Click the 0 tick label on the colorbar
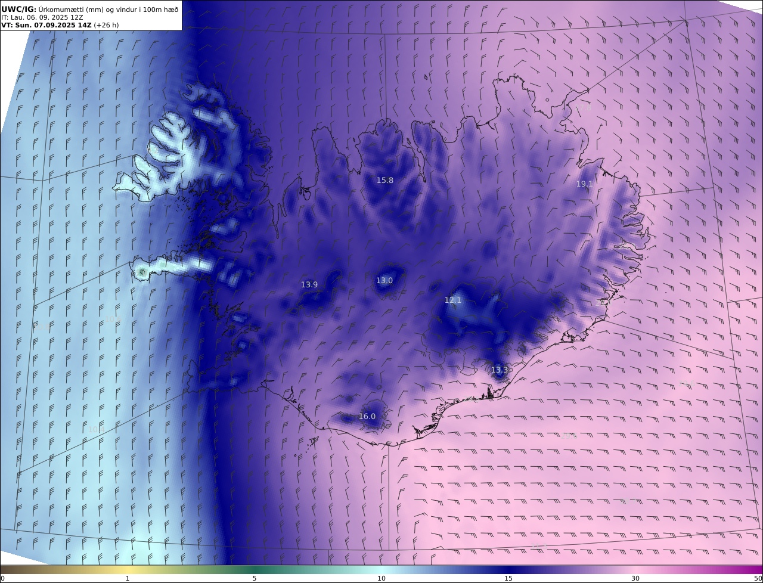763x583 pixels. [2, 578]
